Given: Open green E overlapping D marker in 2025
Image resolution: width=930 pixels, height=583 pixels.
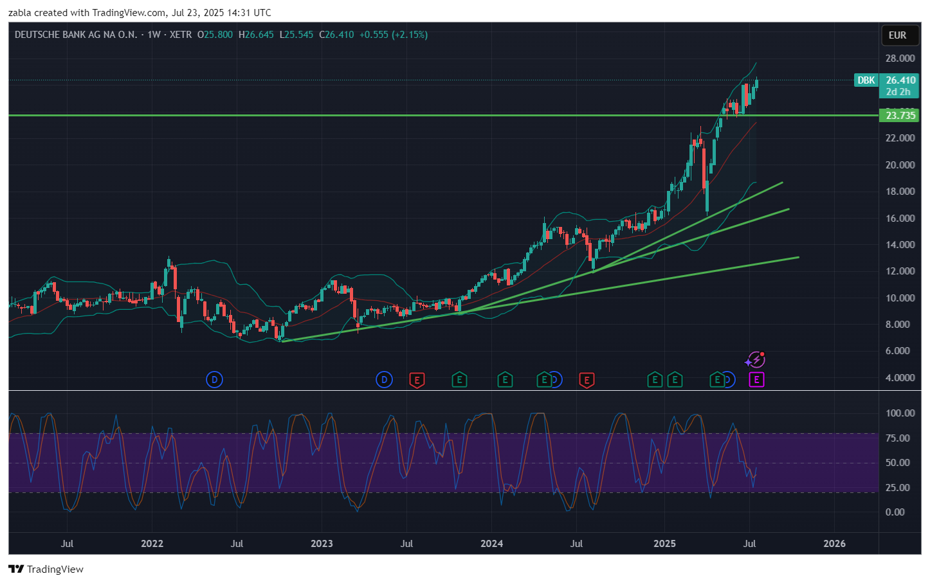Looking at the screenshot, I should pyautogui.click(x=717, y=381).
